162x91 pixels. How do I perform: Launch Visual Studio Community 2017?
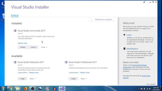(33, 47)
